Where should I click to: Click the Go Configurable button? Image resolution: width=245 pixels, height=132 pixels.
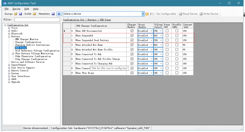(x=166, y=14)
